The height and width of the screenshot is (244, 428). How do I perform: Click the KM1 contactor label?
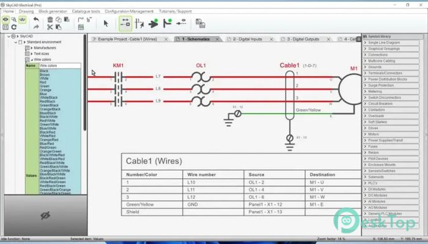pos(118,66)
